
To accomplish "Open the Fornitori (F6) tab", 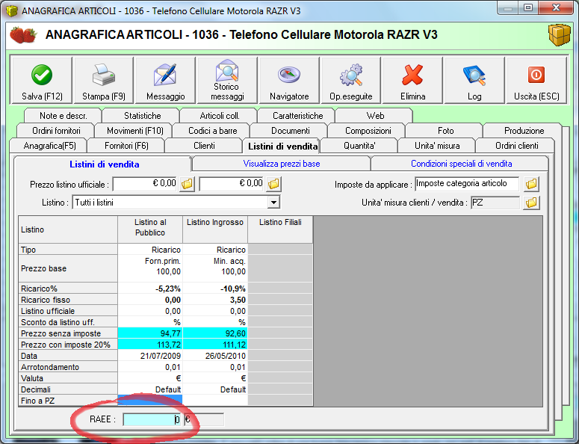I will (x=126, y=146).
